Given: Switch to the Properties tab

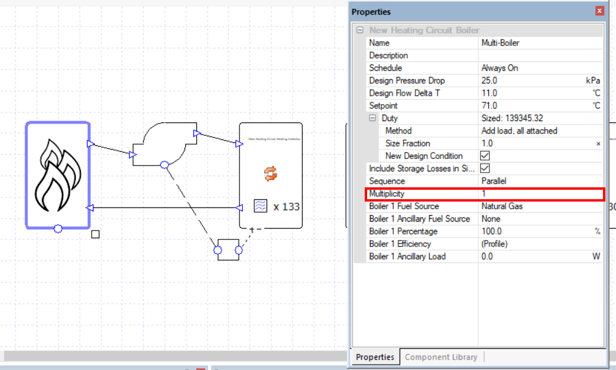Looking at the screenshot, I should click(375, 356).
